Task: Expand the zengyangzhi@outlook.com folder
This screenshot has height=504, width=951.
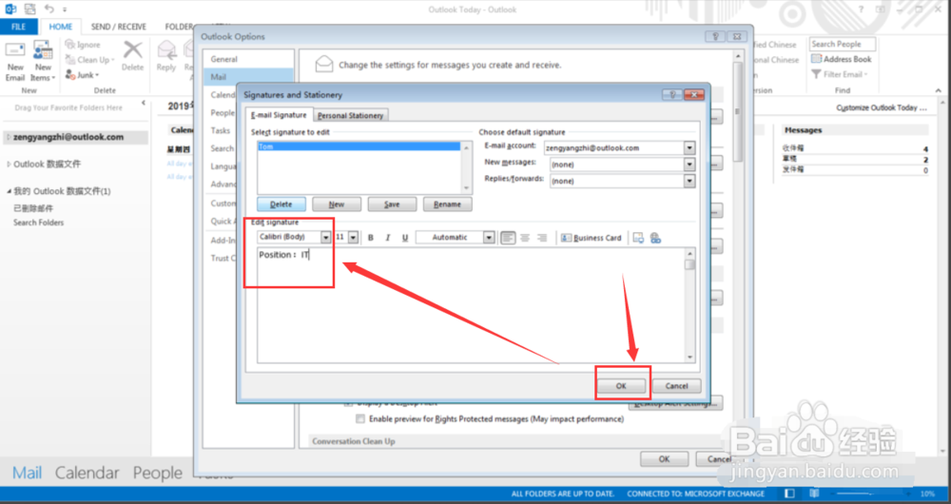Action: click(x=8, y=137)
